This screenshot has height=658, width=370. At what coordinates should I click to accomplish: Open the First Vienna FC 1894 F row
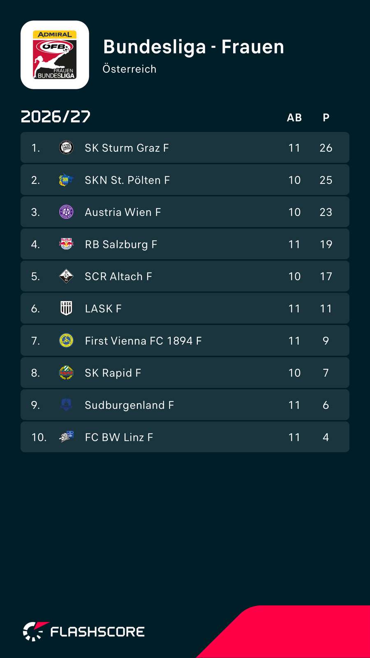click(x=185, y=341)
